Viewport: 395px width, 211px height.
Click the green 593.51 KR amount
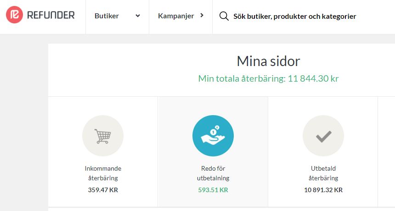click(x=213, y=190)
